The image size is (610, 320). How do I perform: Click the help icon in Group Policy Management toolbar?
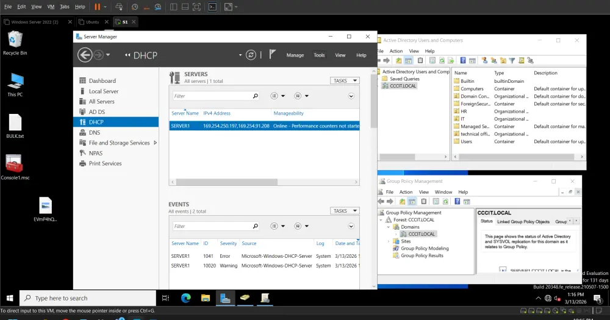point(457,201)
